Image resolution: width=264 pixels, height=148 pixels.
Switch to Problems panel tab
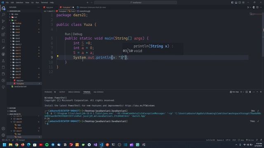50,92
